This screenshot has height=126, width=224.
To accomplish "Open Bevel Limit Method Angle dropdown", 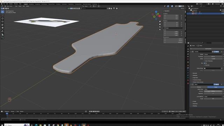I will [x=213, y=97].
